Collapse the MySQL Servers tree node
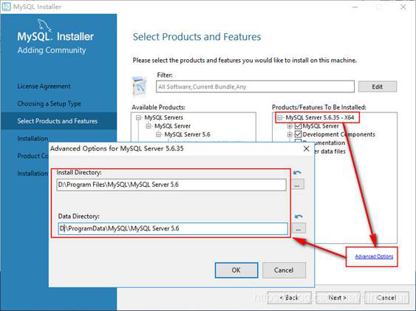Viewport: 416px width, 311px height. click(x=138, y=117)
